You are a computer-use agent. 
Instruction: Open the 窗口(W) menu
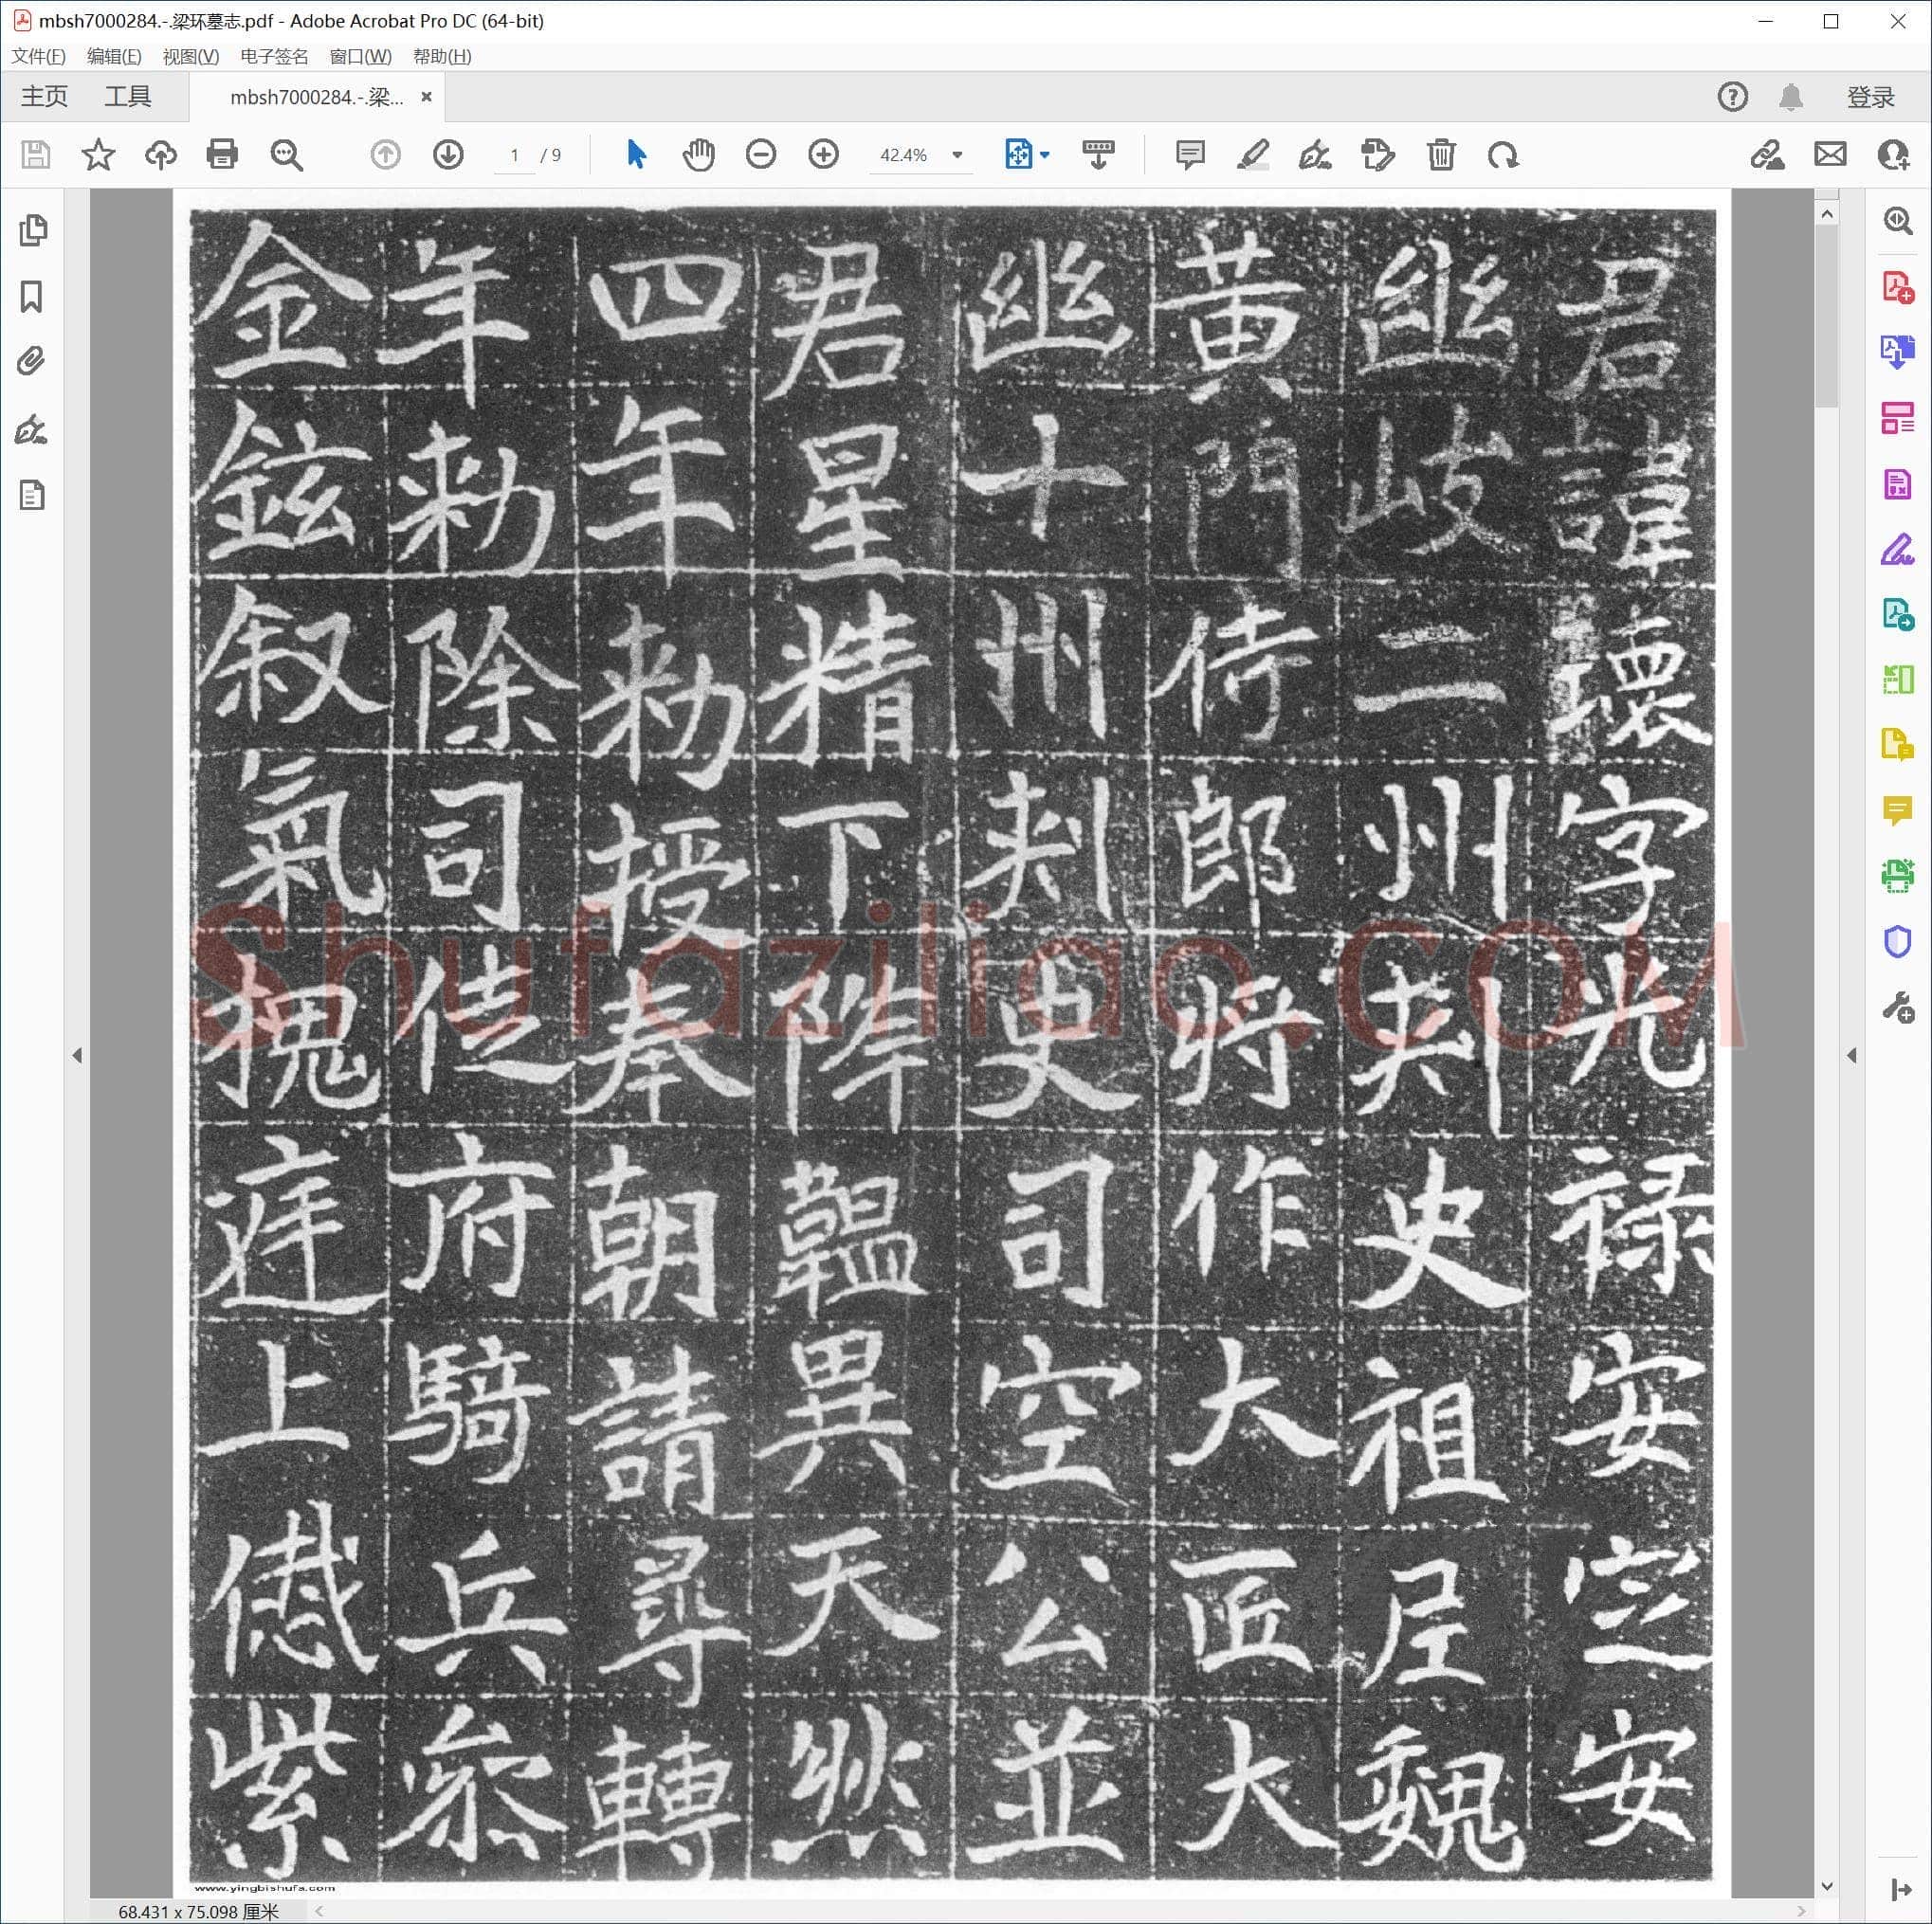(360, 57)
